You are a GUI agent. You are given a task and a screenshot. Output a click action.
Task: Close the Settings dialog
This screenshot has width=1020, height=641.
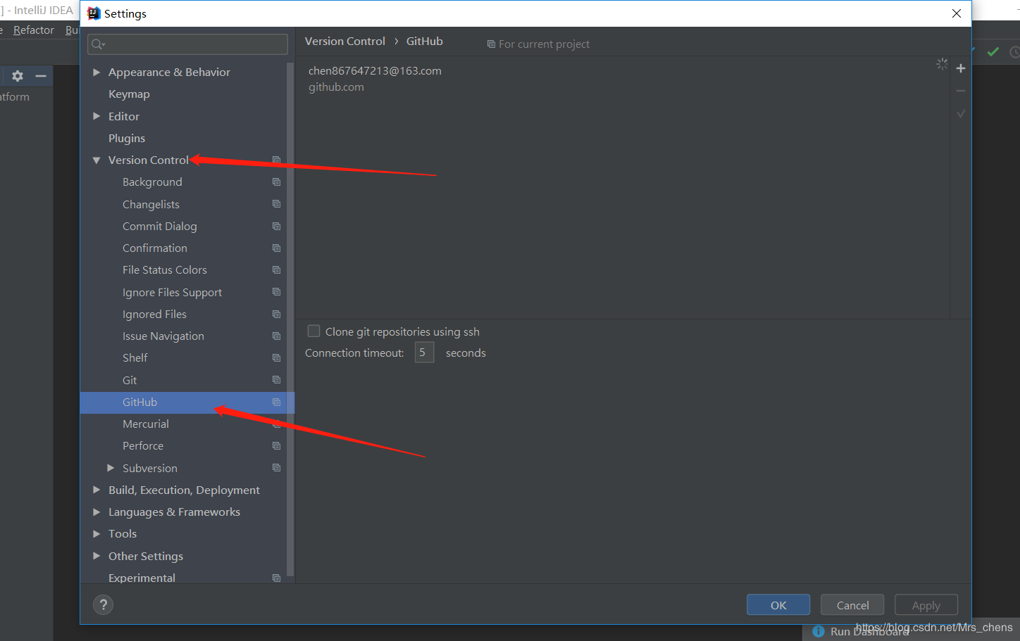[956, 13]
